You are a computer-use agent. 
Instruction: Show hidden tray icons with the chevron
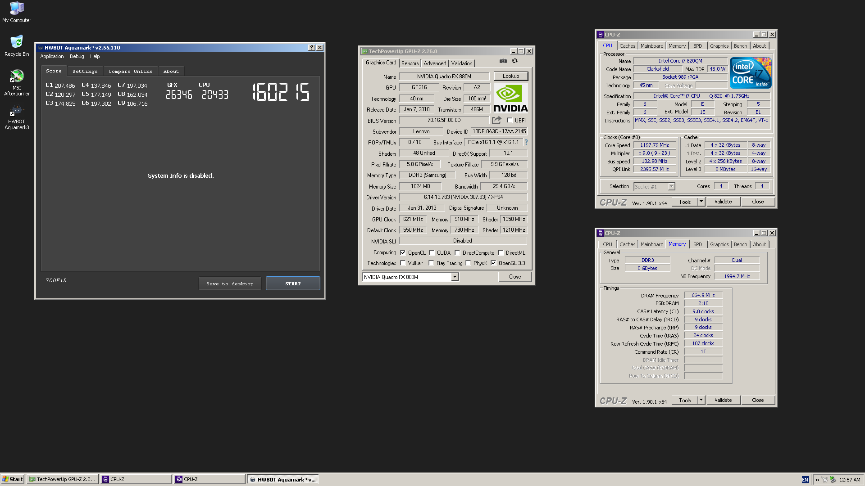tap(817, 480)
